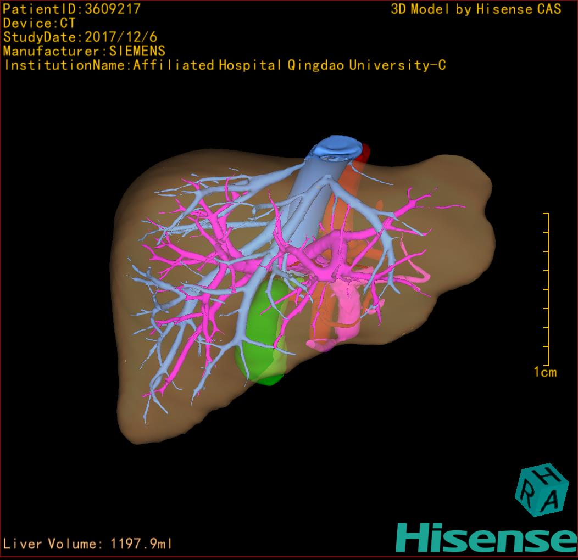Click the green gallbladder in the 3D model
The height and width of the screenshot is (560, 578).
[x=263, y=332]
